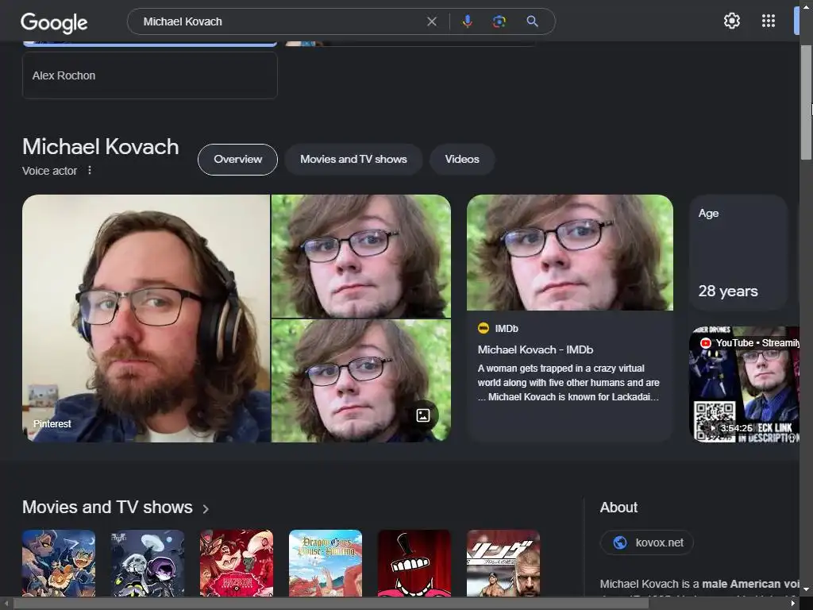Start voice search with microphone icon
Image resolution: width=813 pixels, height=610 pixels.
click(x=467, y=21)
